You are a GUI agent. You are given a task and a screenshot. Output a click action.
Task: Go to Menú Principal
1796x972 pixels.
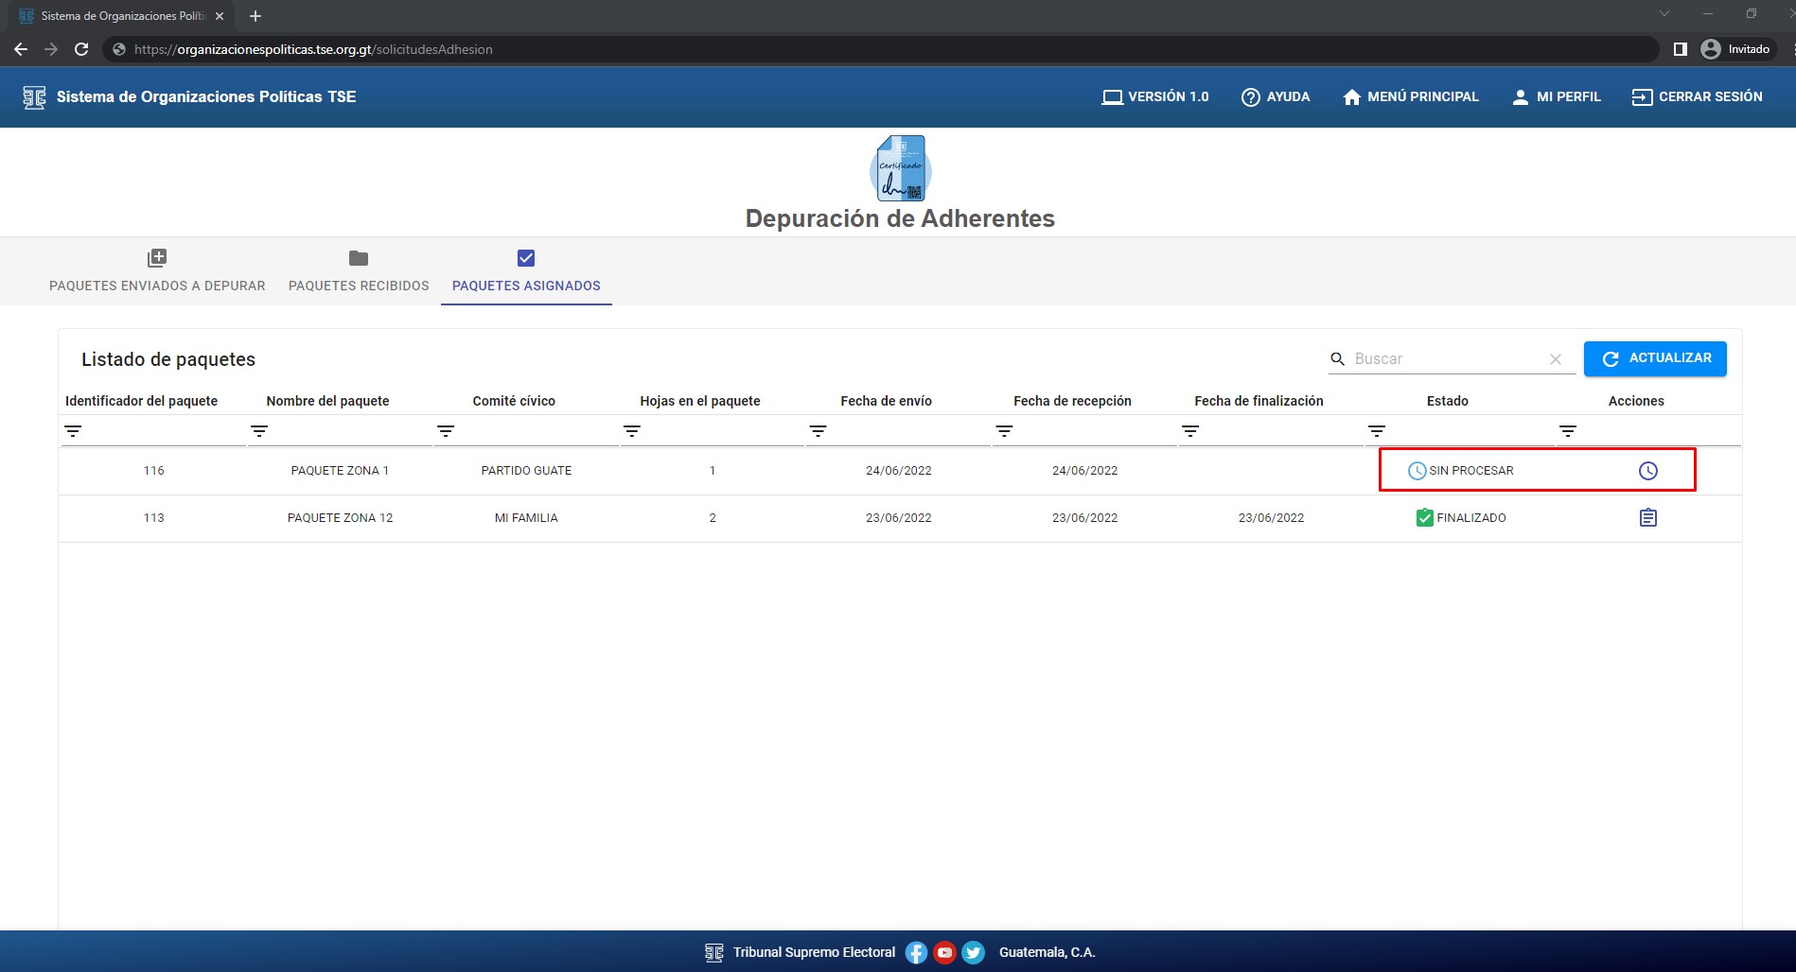(1410, 96)
